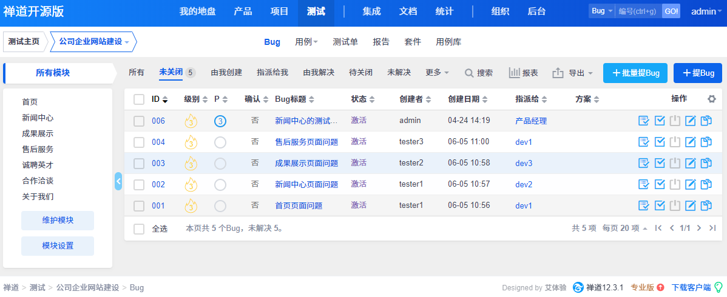Select the 测试单 tab
727x297 pixels.
pyautogui.click(x=345, y=42)
